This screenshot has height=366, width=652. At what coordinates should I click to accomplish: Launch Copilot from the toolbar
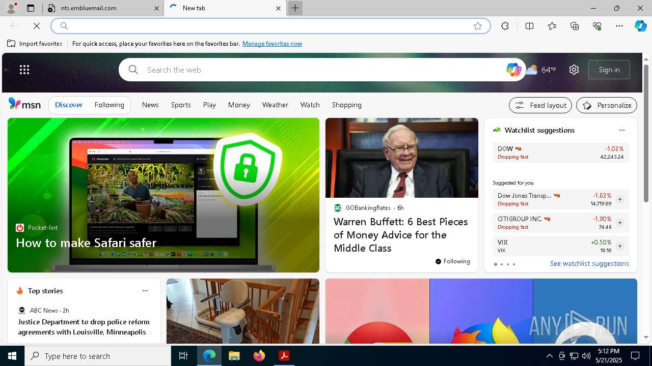[x=640, y=26]
